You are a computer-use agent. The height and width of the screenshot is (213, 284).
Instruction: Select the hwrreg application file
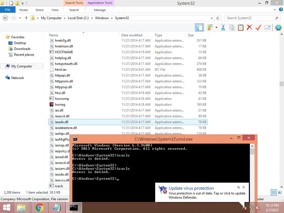coord(60,105)
